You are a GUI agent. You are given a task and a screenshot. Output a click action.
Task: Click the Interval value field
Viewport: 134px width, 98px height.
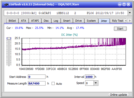click(90, 77)
